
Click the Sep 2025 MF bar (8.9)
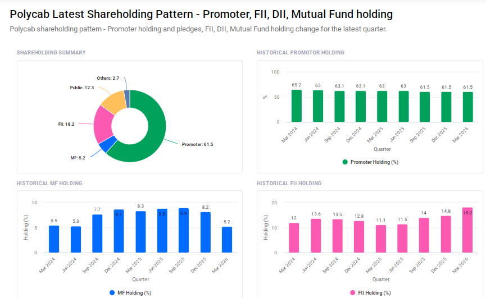click(184, 231)
